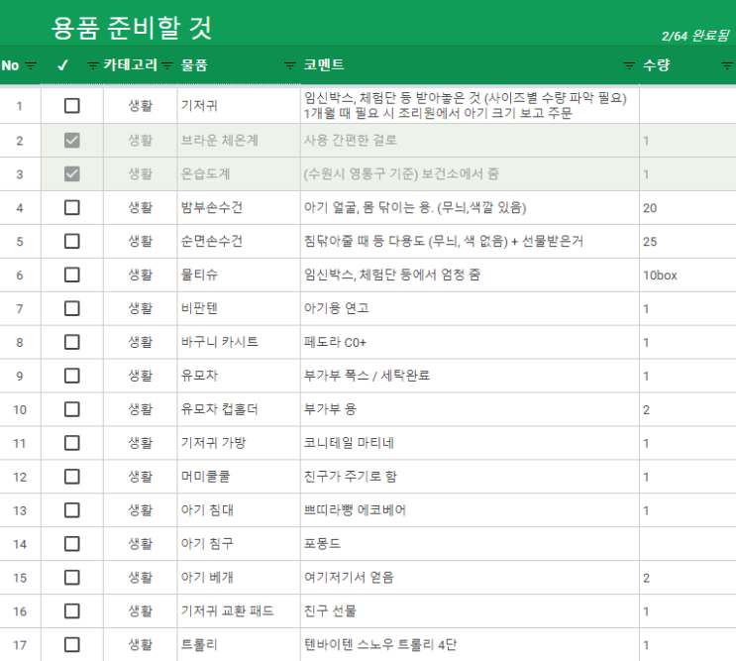Select the 바구니 카시트 item cell
736x661 pixels.
(x=239, y=342)
